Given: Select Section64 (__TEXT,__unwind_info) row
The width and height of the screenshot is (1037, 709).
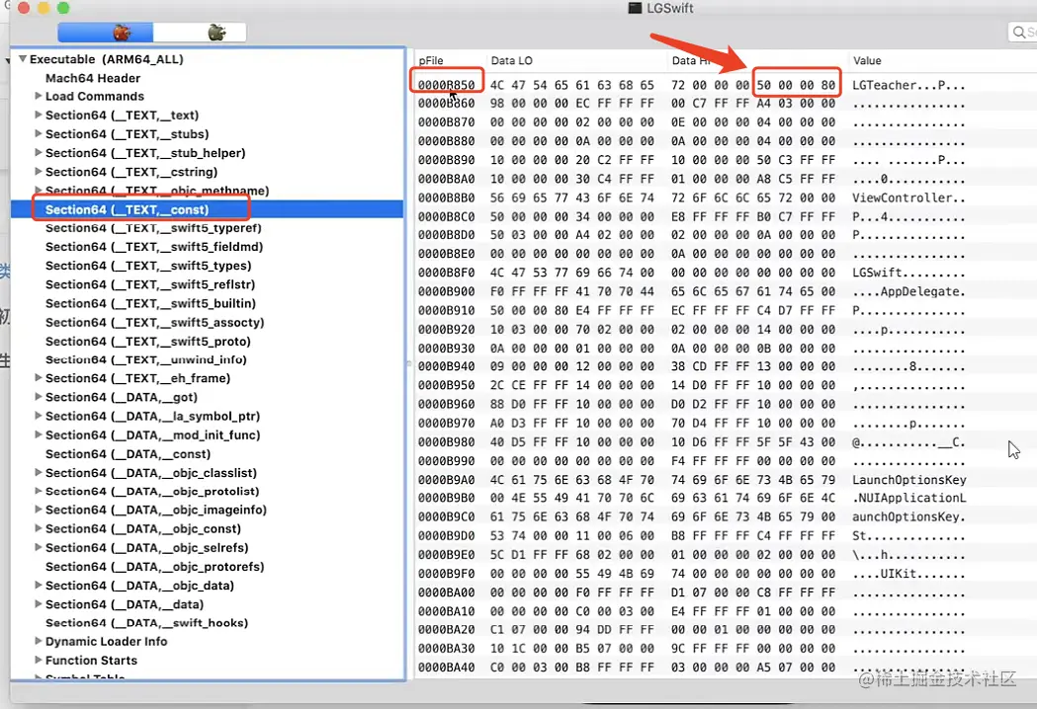Looking at the screenshot, I should pyautogui.click(x=207, y=359).
